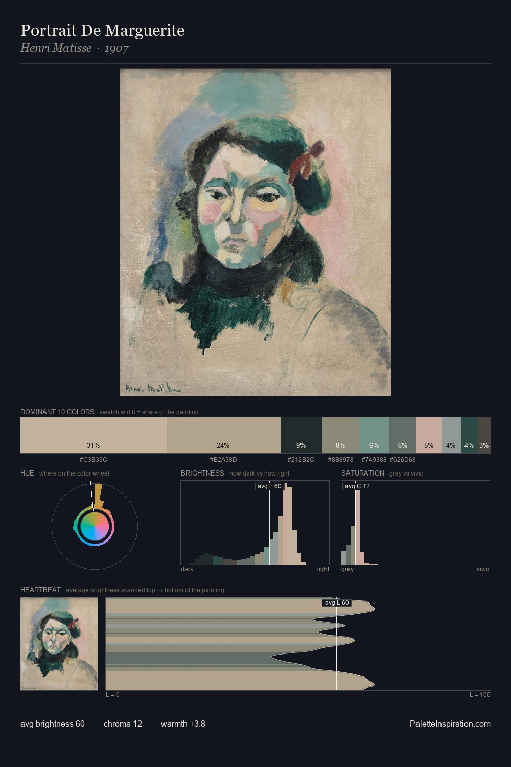
Task: Click the 'HUE' section heading
Action: [x=27, y=473]
